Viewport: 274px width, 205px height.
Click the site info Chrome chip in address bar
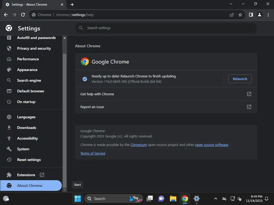click(41, 15)
